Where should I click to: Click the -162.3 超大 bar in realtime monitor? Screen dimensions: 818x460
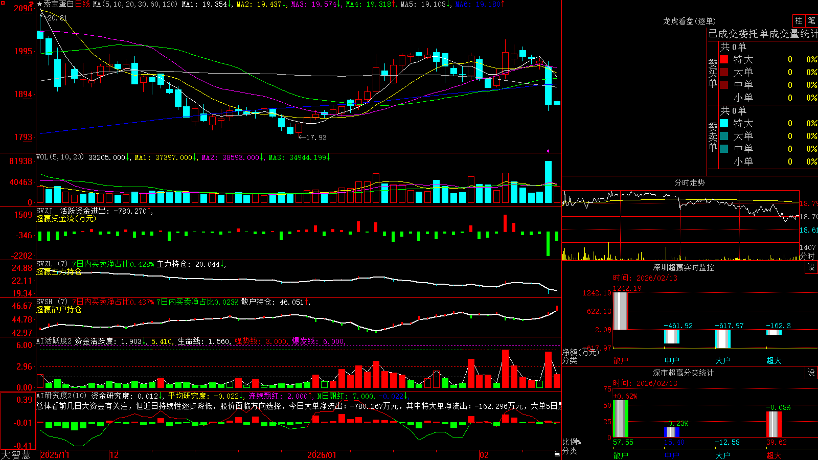tap(774, 332)
